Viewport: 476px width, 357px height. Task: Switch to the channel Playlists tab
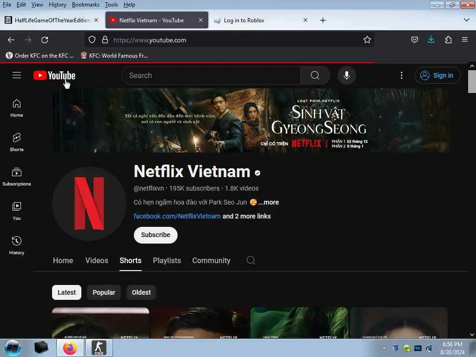(x=167, y=260)
